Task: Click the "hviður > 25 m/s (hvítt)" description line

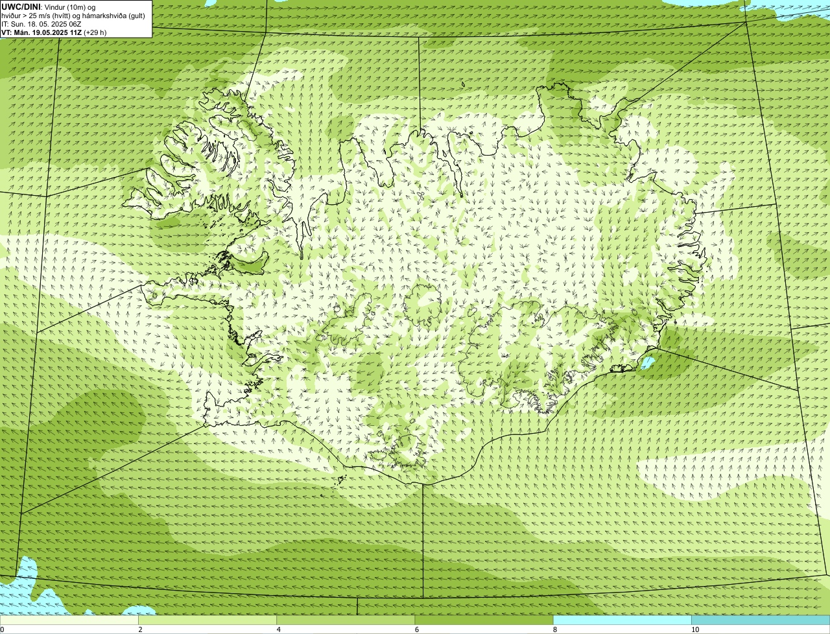Action: click(73, 16)
